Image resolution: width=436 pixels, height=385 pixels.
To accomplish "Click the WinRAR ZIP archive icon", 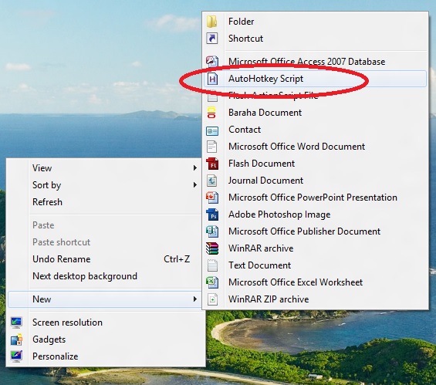I will click(212, 299).
